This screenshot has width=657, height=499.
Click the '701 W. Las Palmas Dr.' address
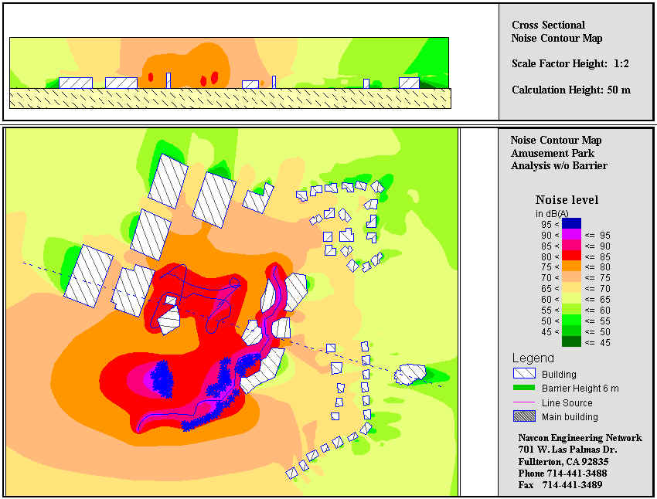point(567,450)
